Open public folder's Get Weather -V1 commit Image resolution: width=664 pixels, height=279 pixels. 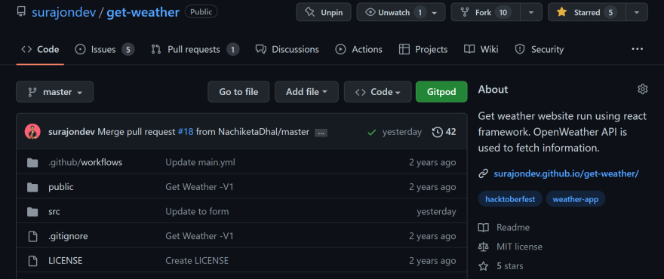click(x=199, y=187)
